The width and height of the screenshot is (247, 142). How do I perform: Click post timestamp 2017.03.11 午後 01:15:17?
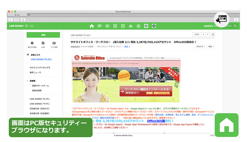[109, 47]
